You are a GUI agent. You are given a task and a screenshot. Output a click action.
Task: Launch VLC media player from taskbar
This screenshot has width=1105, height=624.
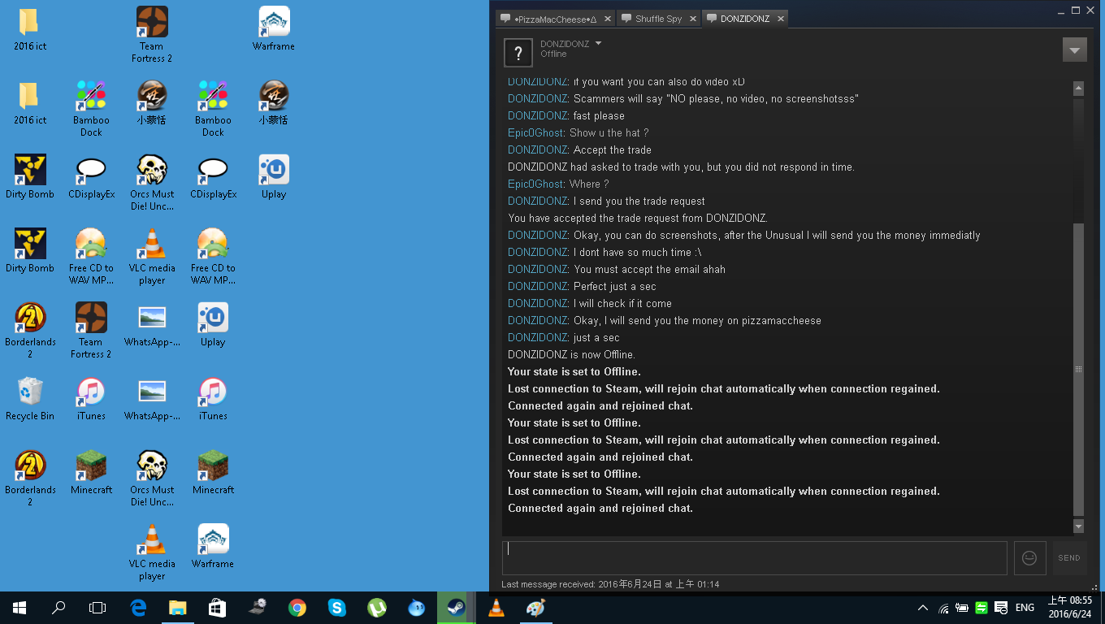pos(496,607)
